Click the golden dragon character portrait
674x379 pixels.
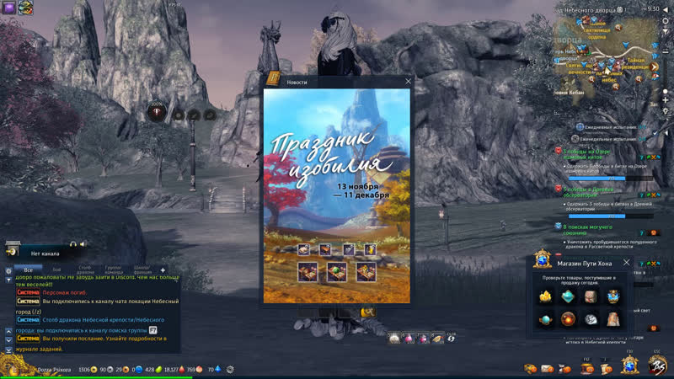click(15, 366)
